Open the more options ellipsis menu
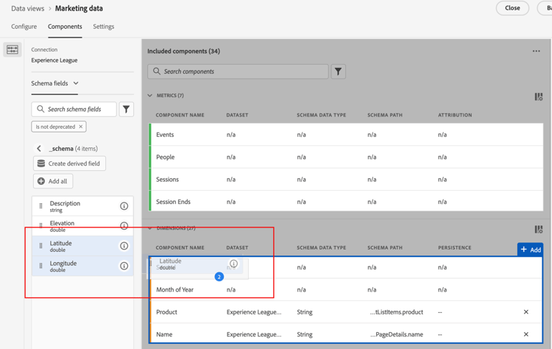Screen dimensions: 552x349 click(536, 52)
